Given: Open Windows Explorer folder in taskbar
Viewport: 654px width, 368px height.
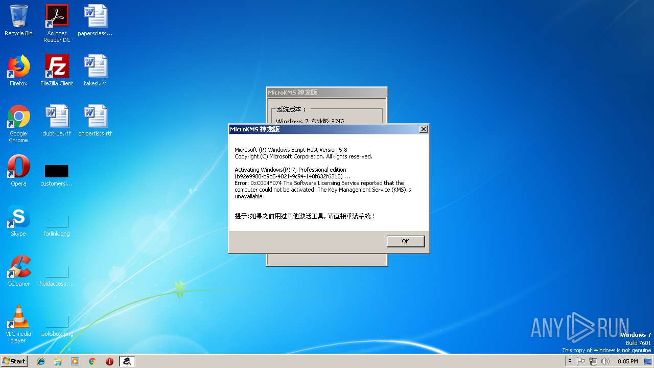Looking at the screenshot, I should pyautogui.click(x=58, y=361).
